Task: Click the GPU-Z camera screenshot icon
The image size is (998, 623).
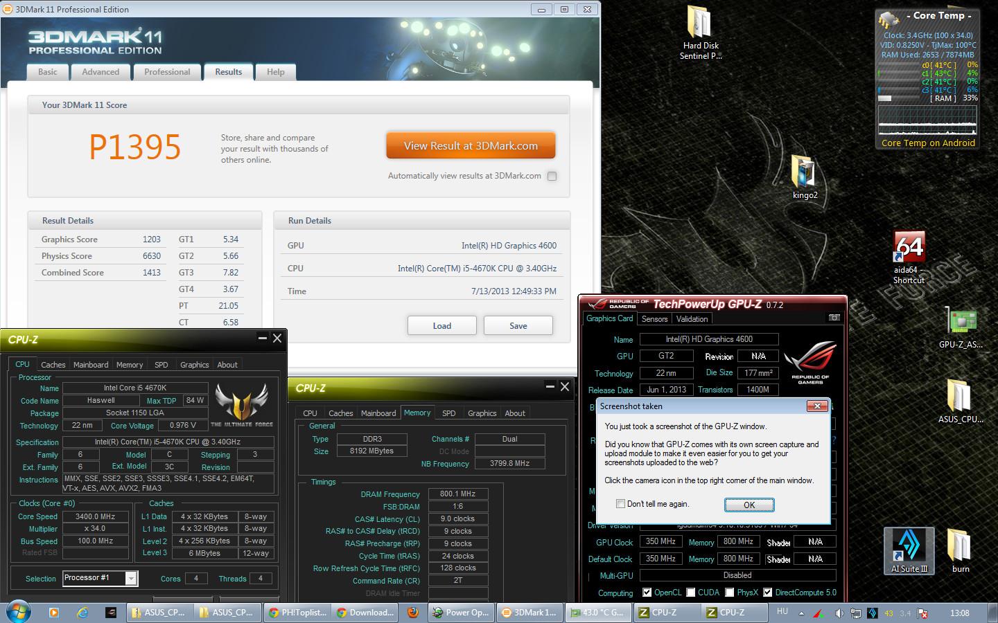Action: click(834, 318)
